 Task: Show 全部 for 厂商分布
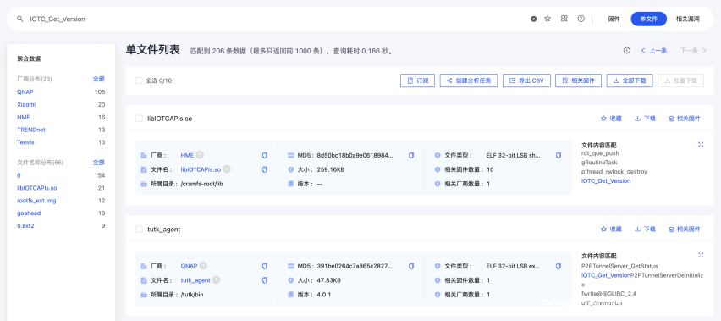click(99, 79)
